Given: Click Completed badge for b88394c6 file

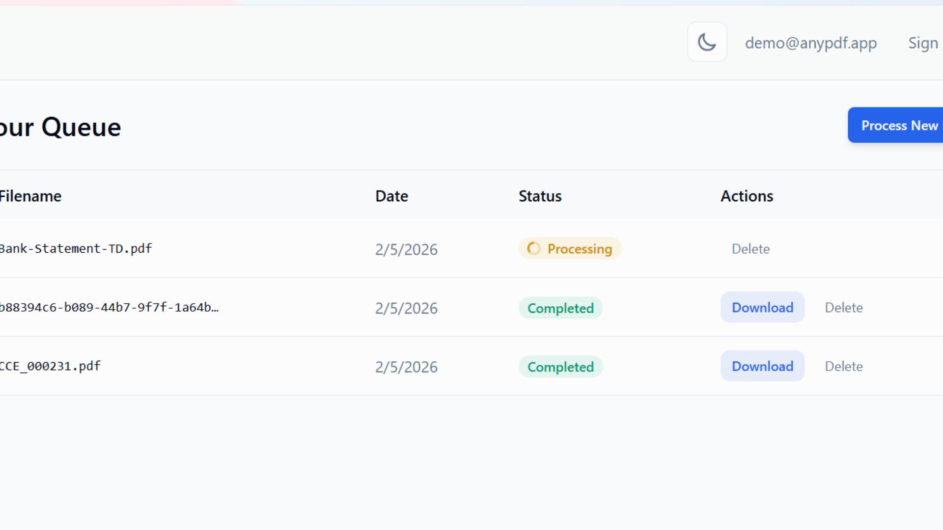Looking at the screenshot, I should (x=560, y=308).
